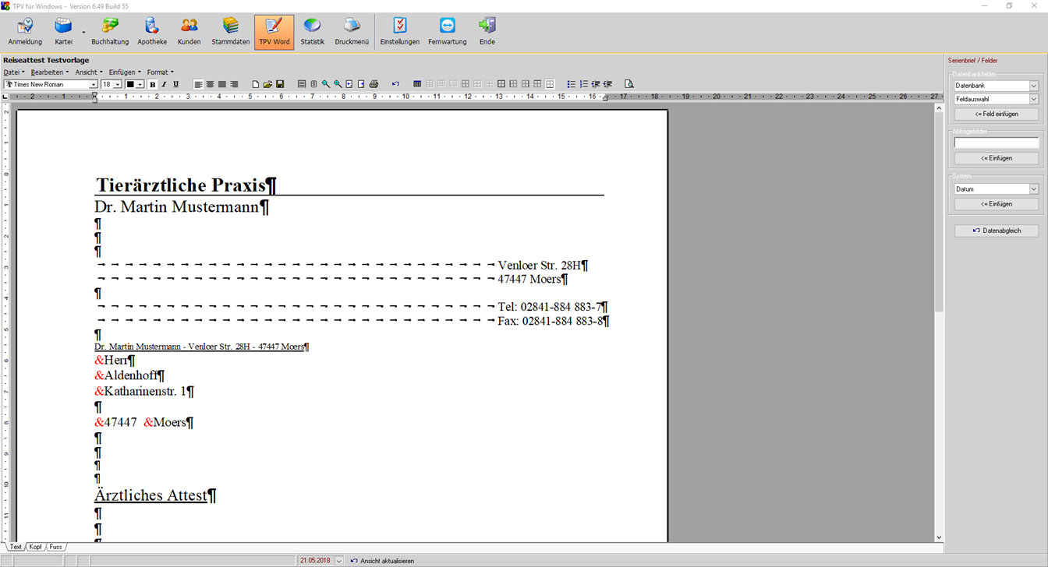Open the Statistik view

[x=312, y=32]
